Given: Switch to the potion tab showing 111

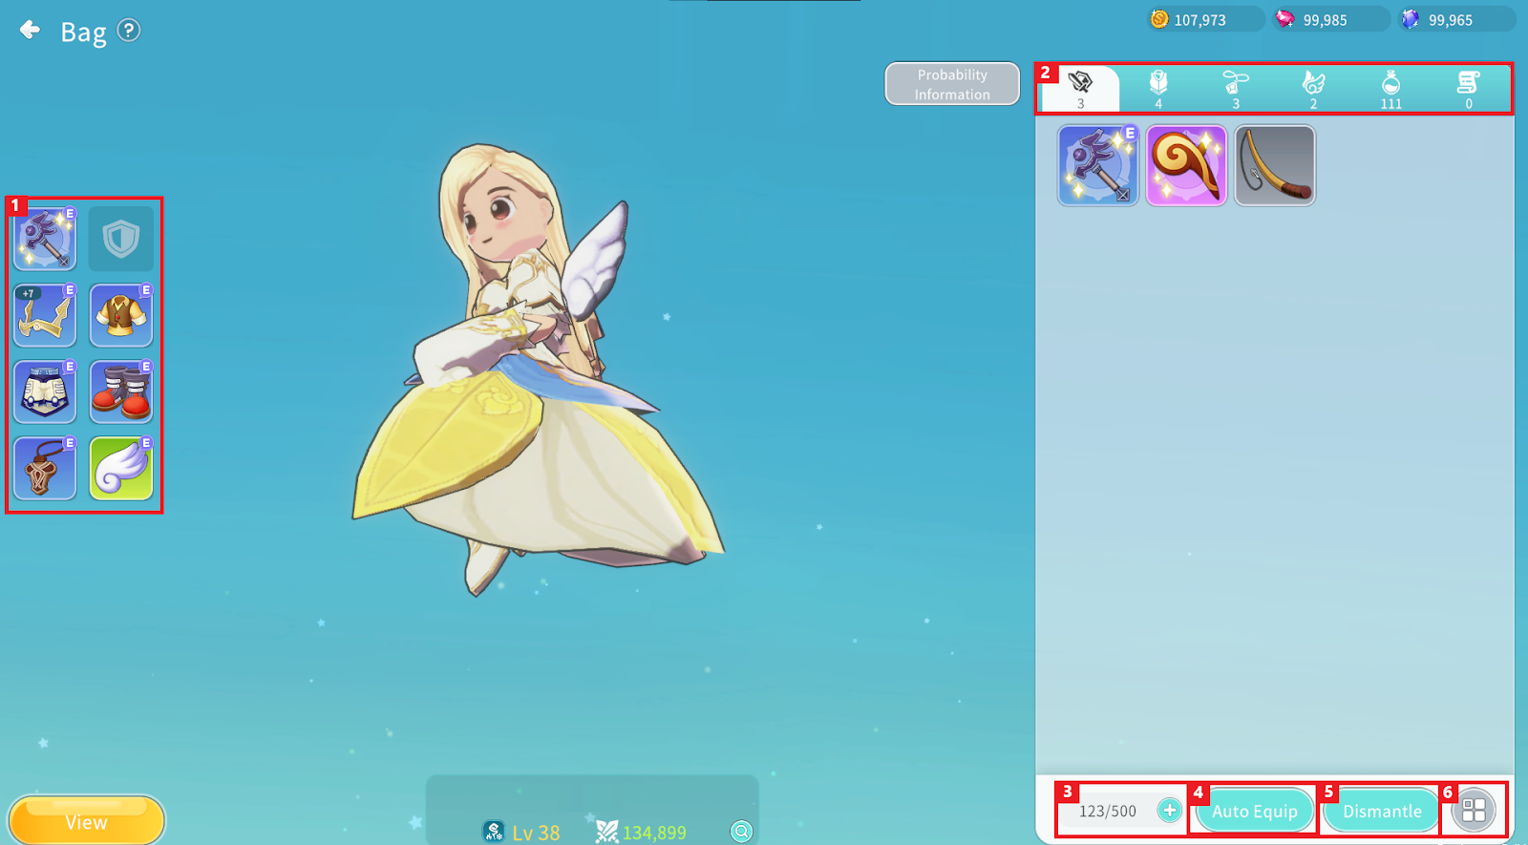Looking at the screenshot, I should tap(1390, 89).
